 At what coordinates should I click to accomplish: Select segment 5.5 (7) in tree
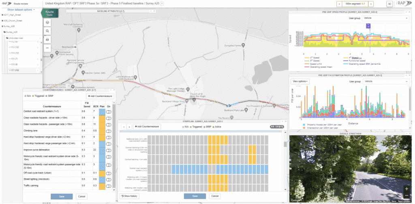tap(13, 59)
